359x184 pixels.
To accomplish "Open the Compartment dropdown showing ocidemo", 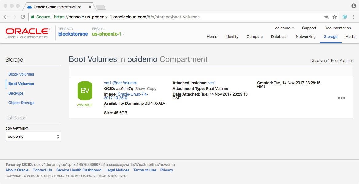I will (33, 137).
